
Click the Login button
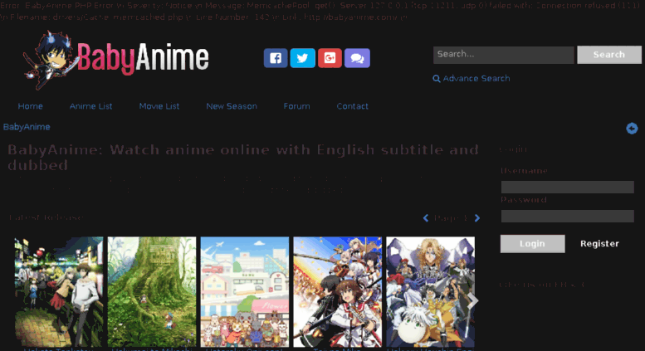coord(532,244)
